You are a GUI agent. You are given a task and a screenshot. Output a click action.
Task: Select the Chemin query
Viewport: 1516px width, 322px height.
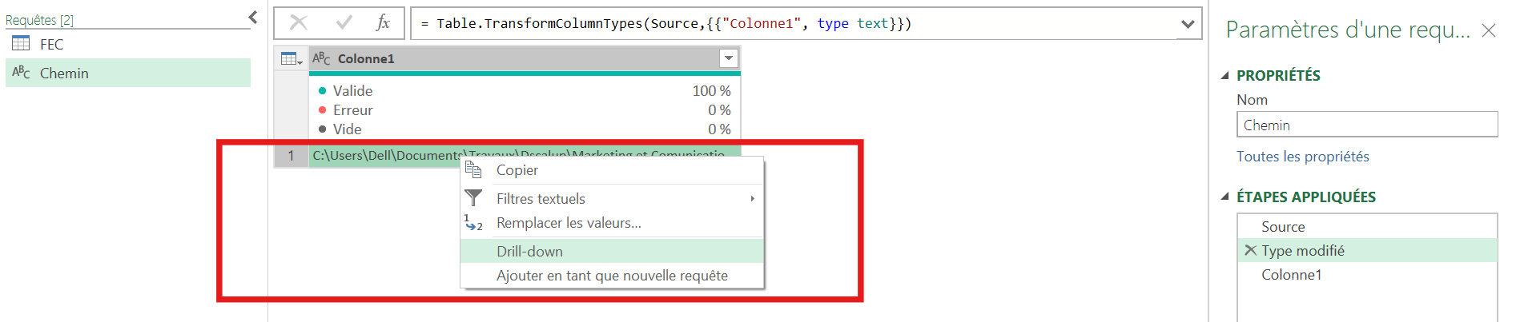click(128, 73)
